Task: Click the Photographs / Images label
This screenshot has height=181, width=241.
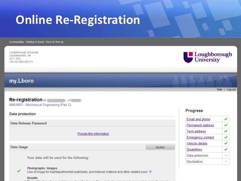Action: [x=42, y=168]
